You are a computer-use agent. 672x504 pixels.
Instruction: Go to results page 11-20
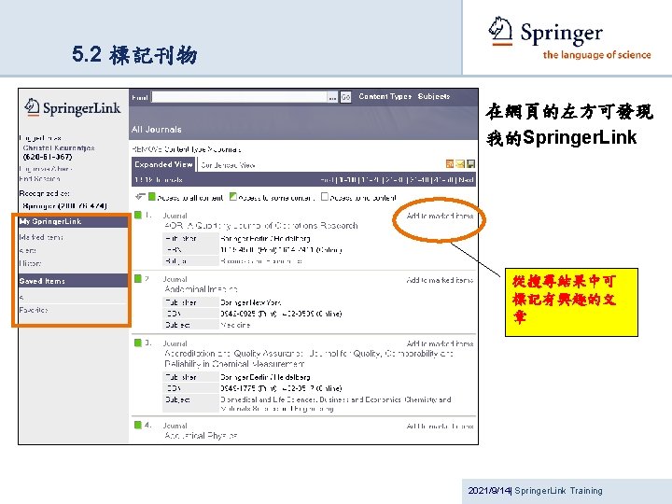click(371, 180)
